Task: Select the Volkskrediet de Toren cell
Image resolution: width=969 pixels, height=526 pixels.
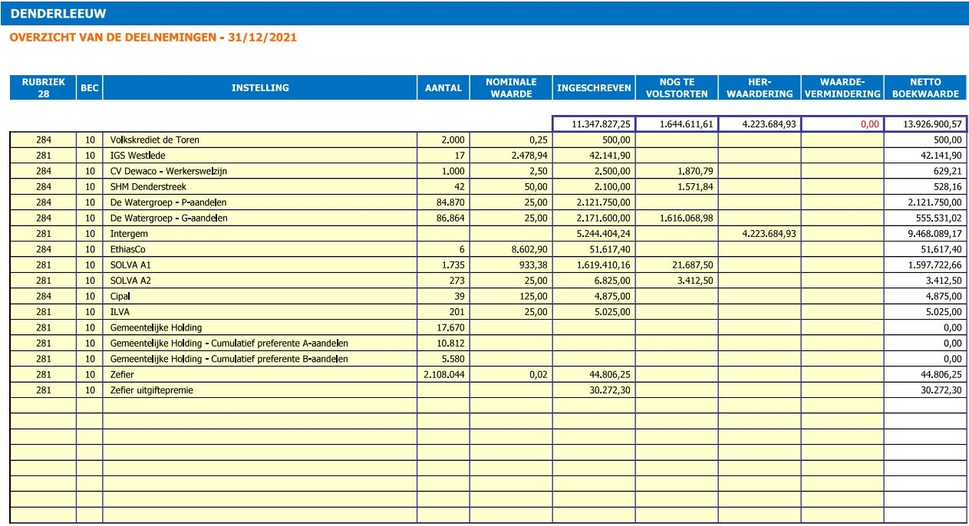Action: (260, 140)
